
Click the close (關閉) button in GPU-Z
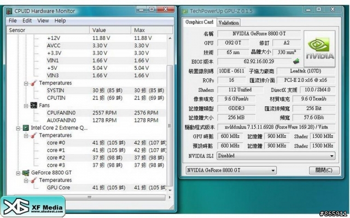[x=324, y=171]
